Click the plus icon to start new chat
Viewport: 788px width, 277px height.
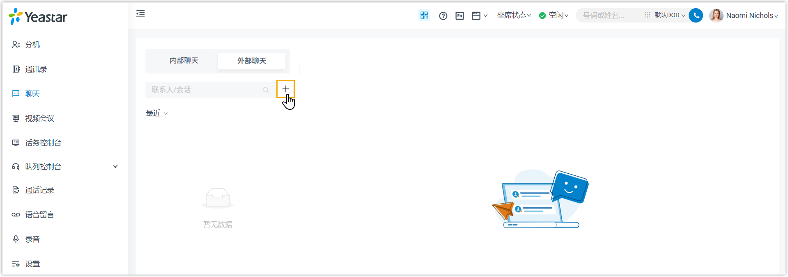pyautogui.click(x=285, y=89)
